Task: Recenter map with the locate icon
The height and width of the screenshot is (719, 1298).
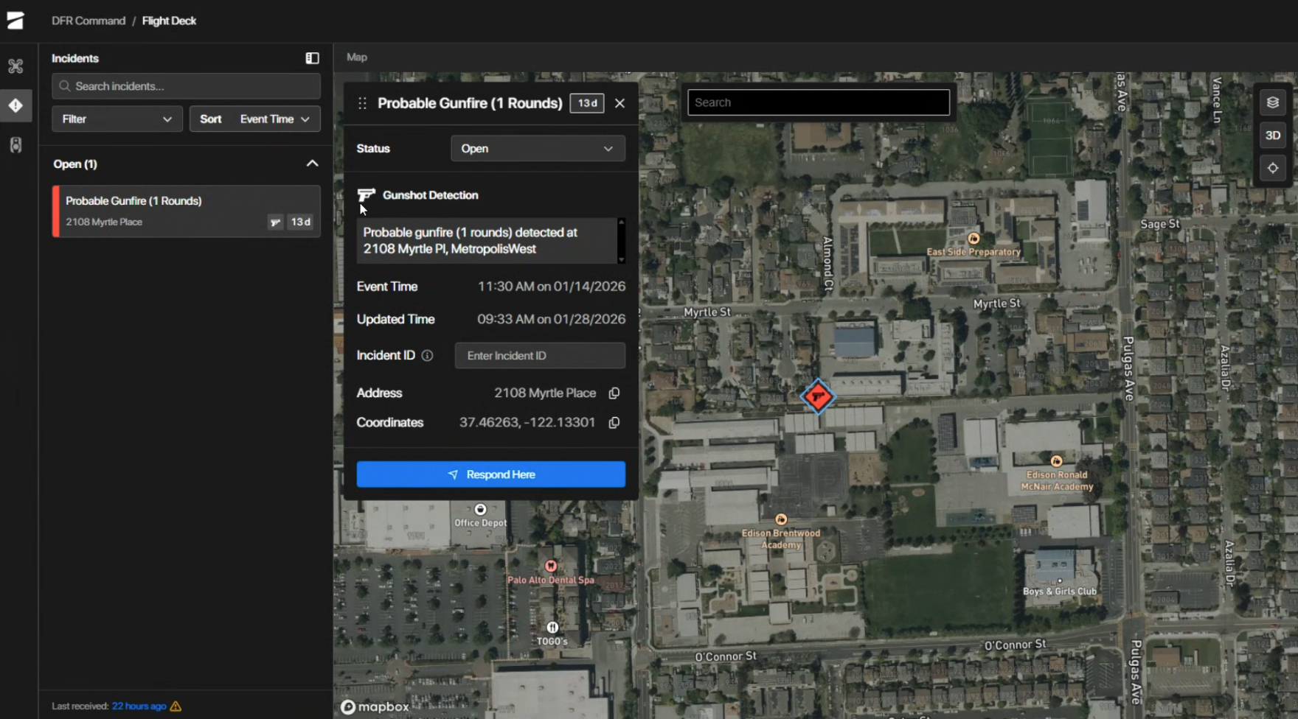Action: pos(1273,168)
